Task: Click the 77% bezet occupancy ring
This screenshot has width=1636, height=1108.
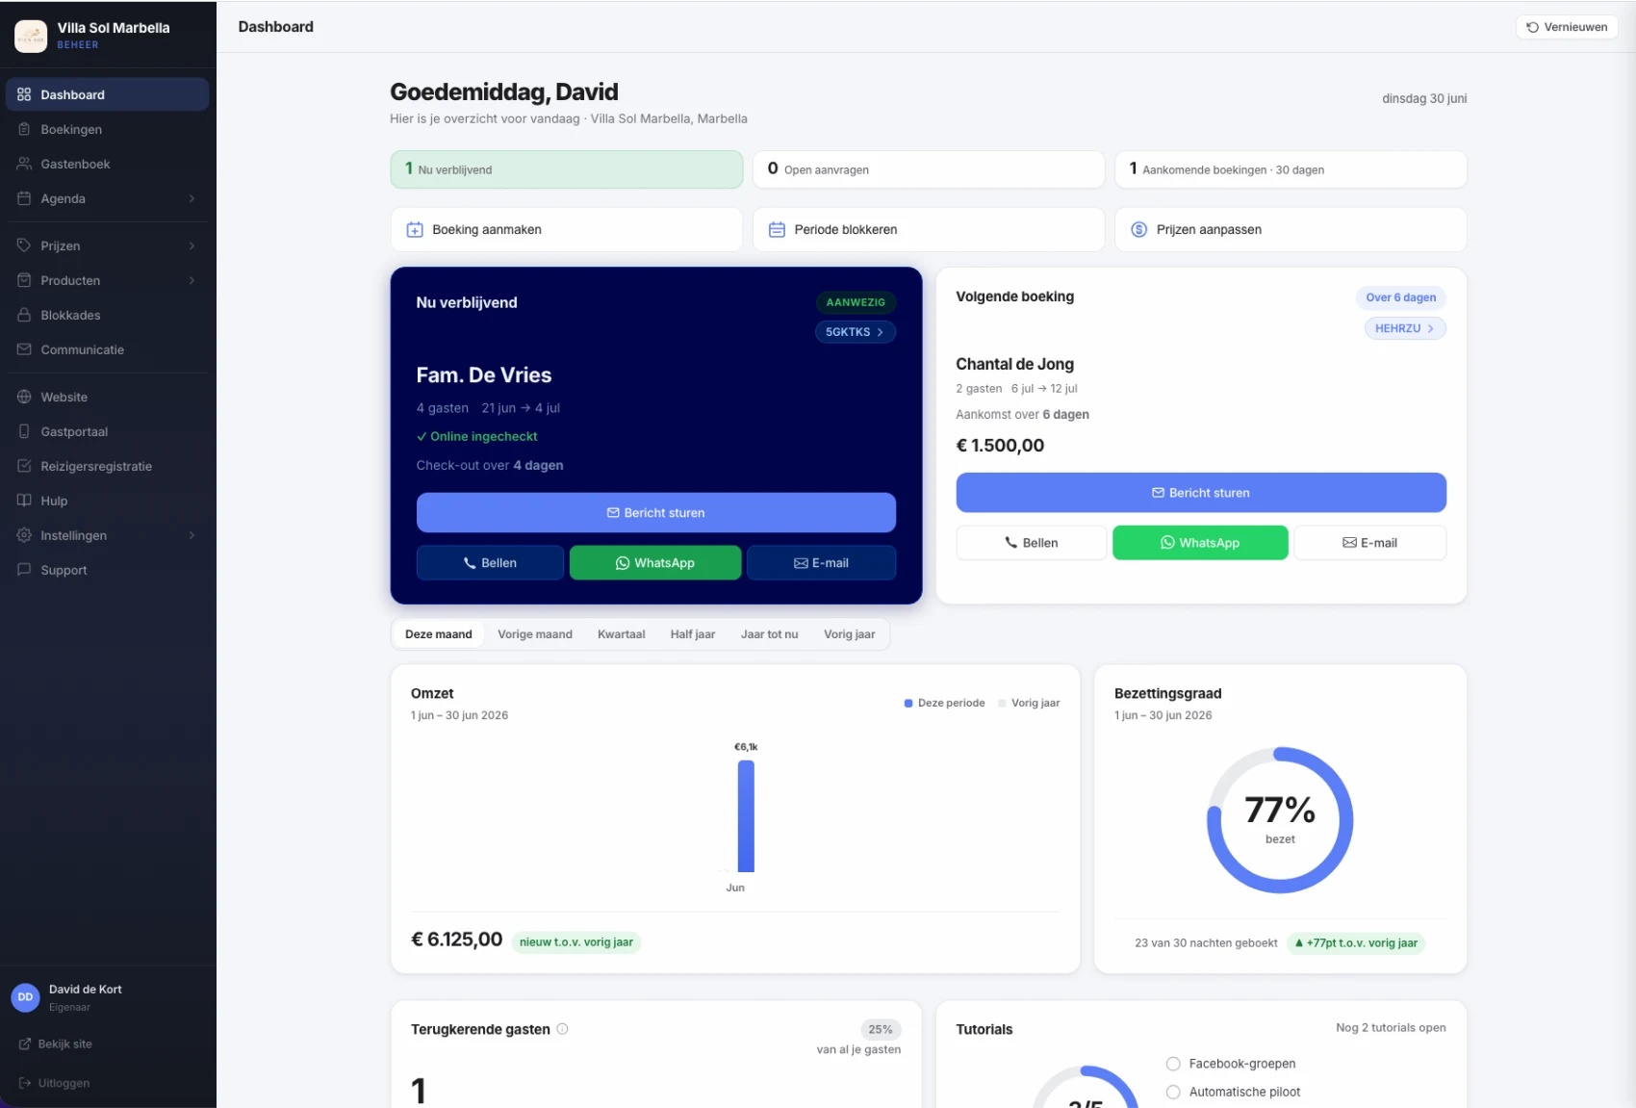Action: [1280, 820]
